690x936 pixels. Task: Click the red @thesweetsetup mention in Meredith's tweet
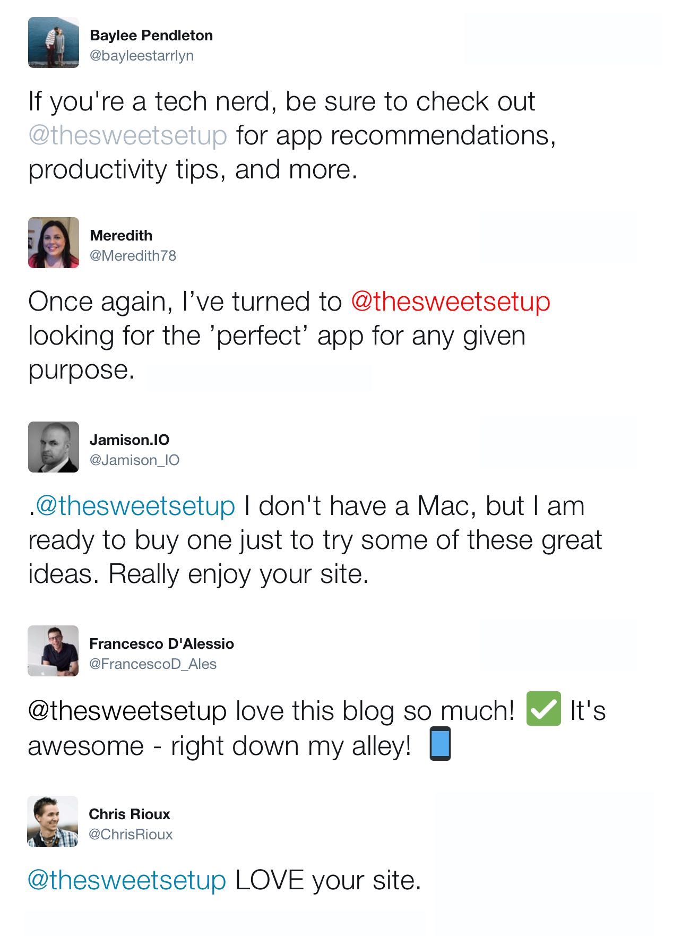point(450,302)
